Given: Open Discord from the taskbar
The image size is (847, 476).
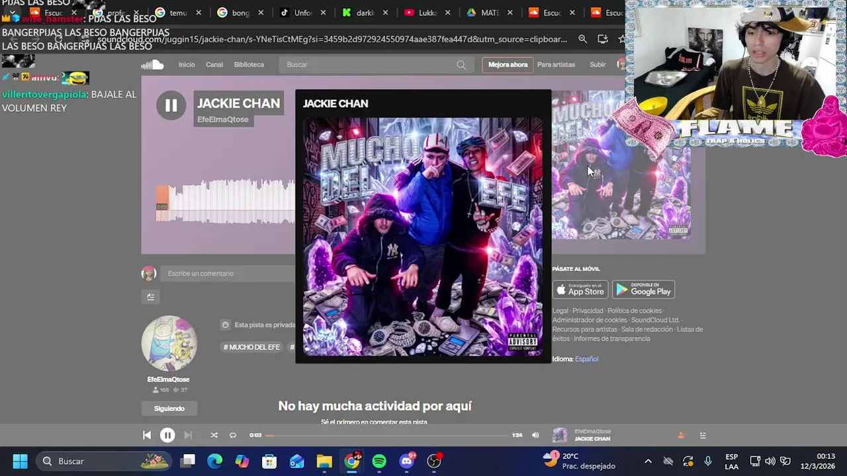Looking at the screenshot, I should tap(407, 461).
